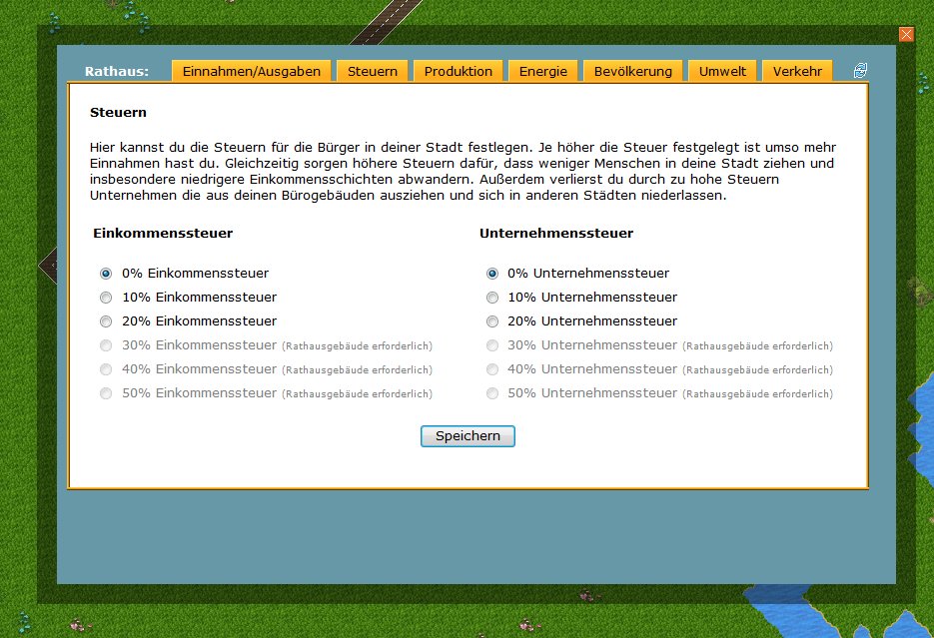Image resolution: width=934 pixels, height=638 pixels.
Task: Click the Rathaus: label
Action: pyautogui.click(x=117, y=72)
